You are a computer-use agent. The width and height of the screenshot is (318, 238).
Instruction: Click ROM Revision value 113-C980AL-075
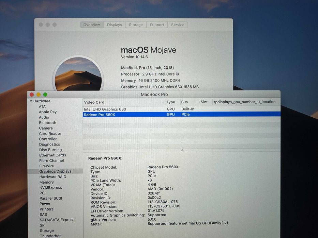(x=163, y=202)
